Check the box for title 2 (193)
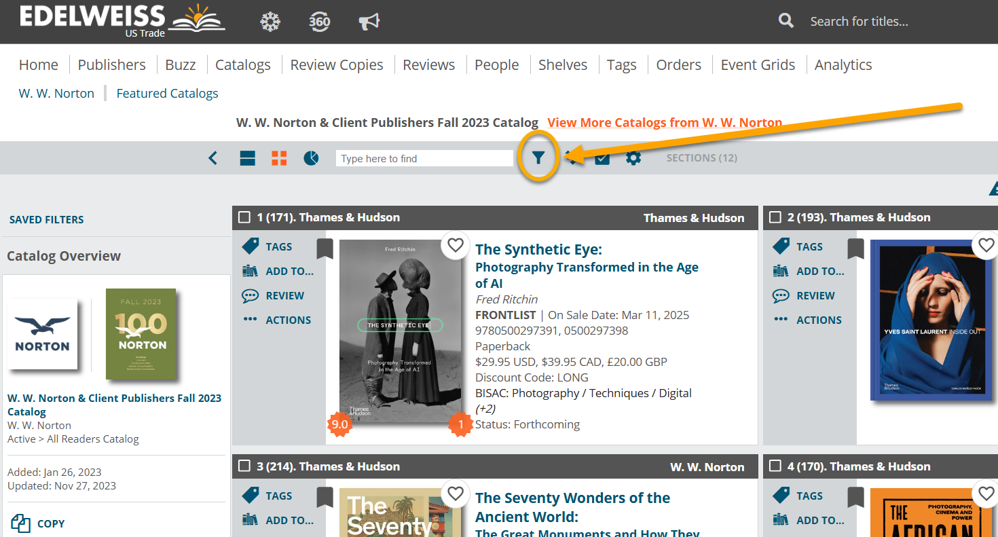The image size is (998, 537). tap(775, 217)
